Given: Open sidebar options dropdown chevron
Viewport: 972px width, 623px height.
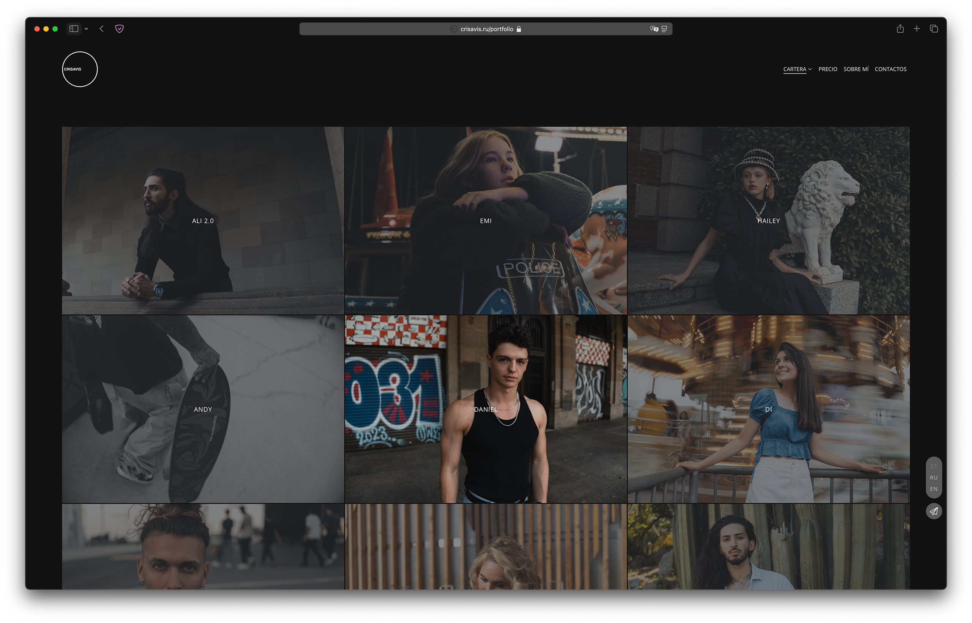Looking at the screenshot, I should pyautogui.click(x=86, y=29).
